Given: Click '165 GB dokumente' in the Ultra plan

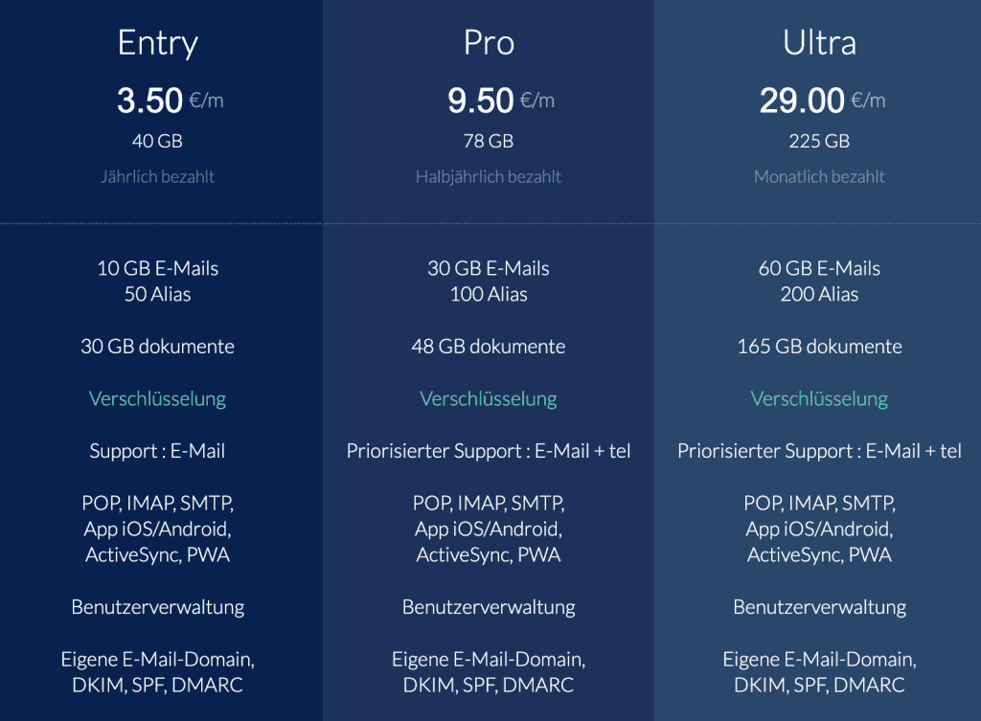Looking at the screenshot, I should [820, 347].
